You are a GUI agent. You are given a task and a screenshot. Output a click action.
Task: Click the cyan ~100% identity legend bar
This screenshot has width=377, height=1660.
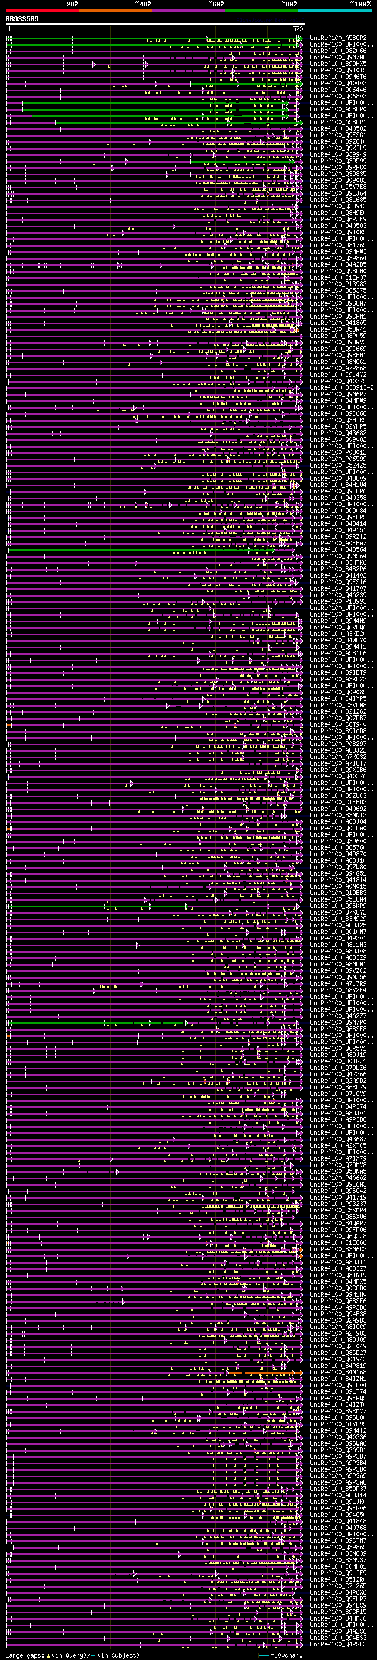click(335, 11)
